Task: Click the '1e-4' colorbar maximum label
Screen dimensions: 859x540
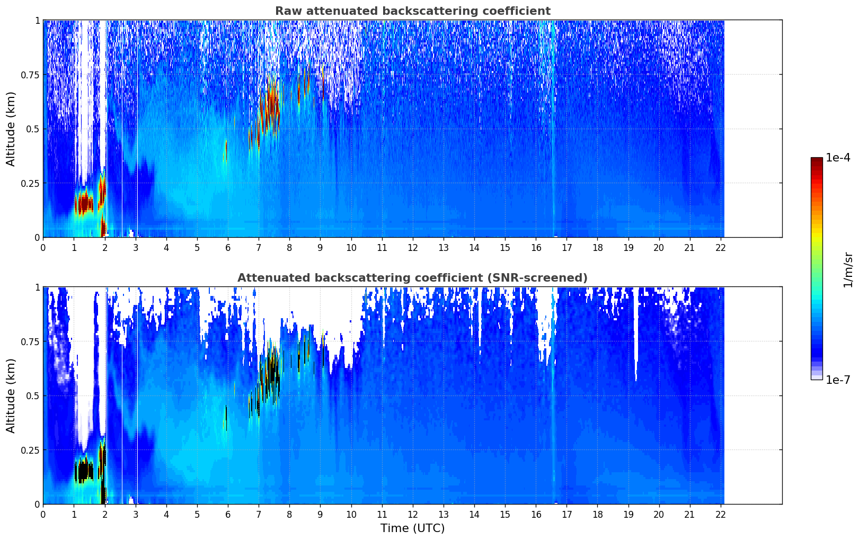Action: coord(838,158)
